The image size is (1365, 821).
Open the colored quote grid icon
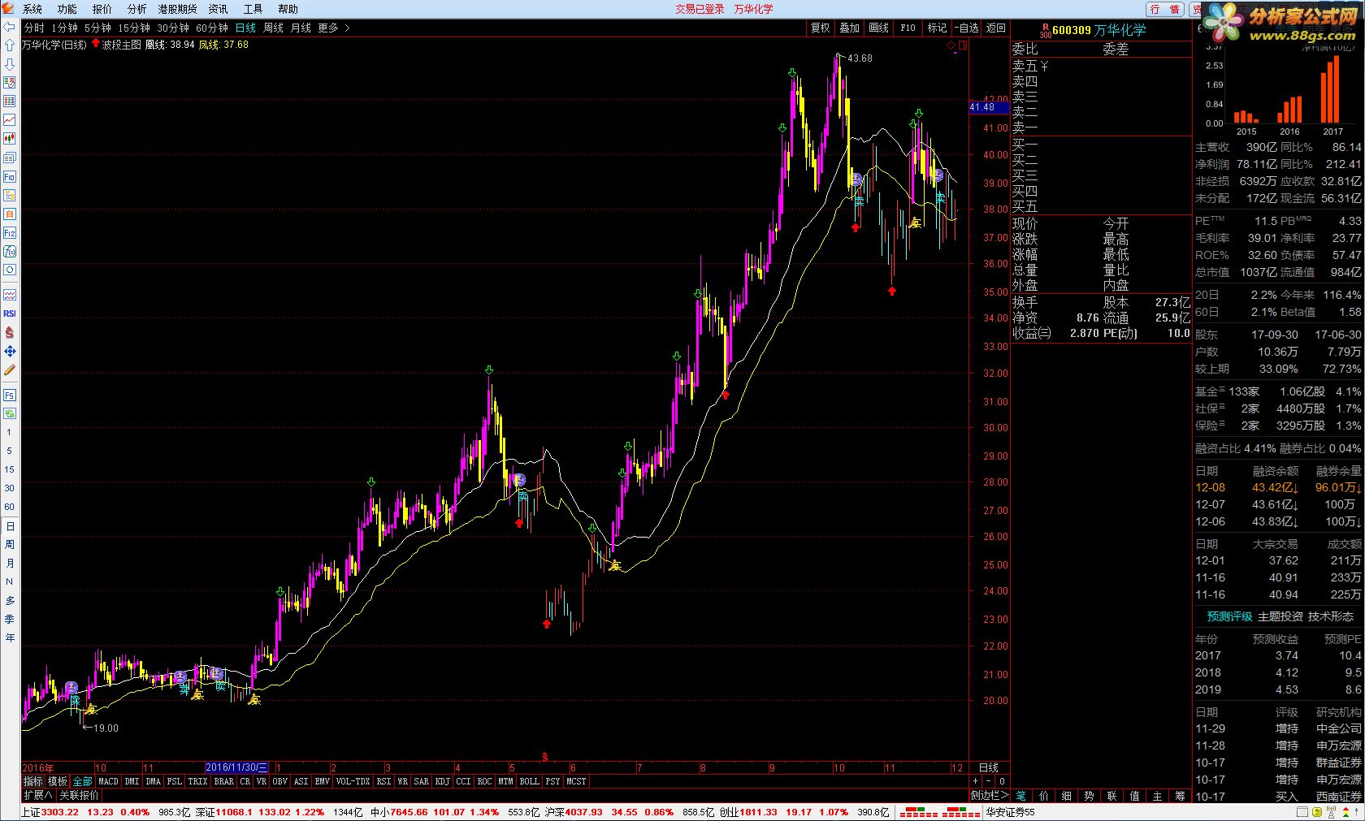coord(10,102)
